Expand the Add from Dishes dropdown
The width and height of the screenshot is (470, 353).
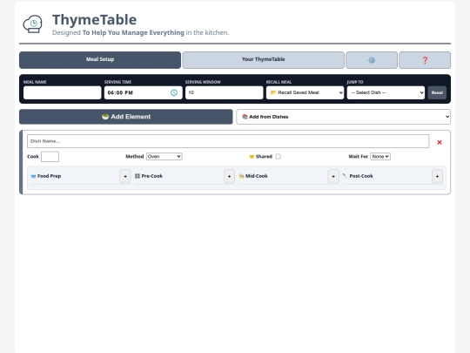click(343, 117)
